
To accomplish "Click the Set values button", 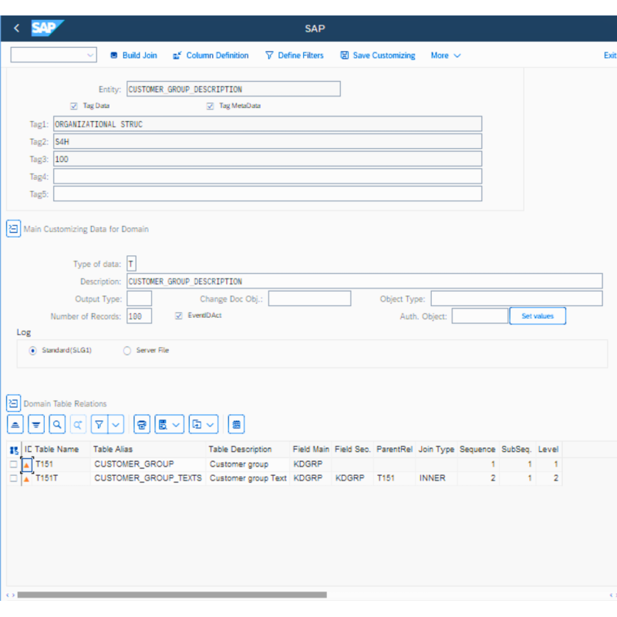I will pyautogui.click(x=538, y=315).
